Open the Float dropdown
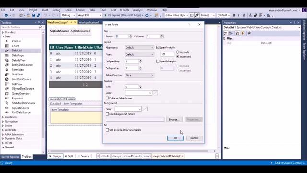The width and height of the screenshot is (307, 173). pyautogui.click(x=140, y=54)
